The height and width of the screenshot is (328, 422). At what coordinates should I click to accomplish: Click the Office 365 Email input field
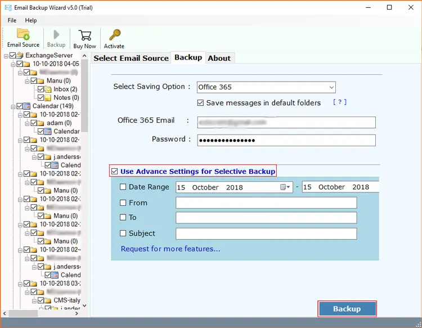pyautogui.click(x=286, y=122)
